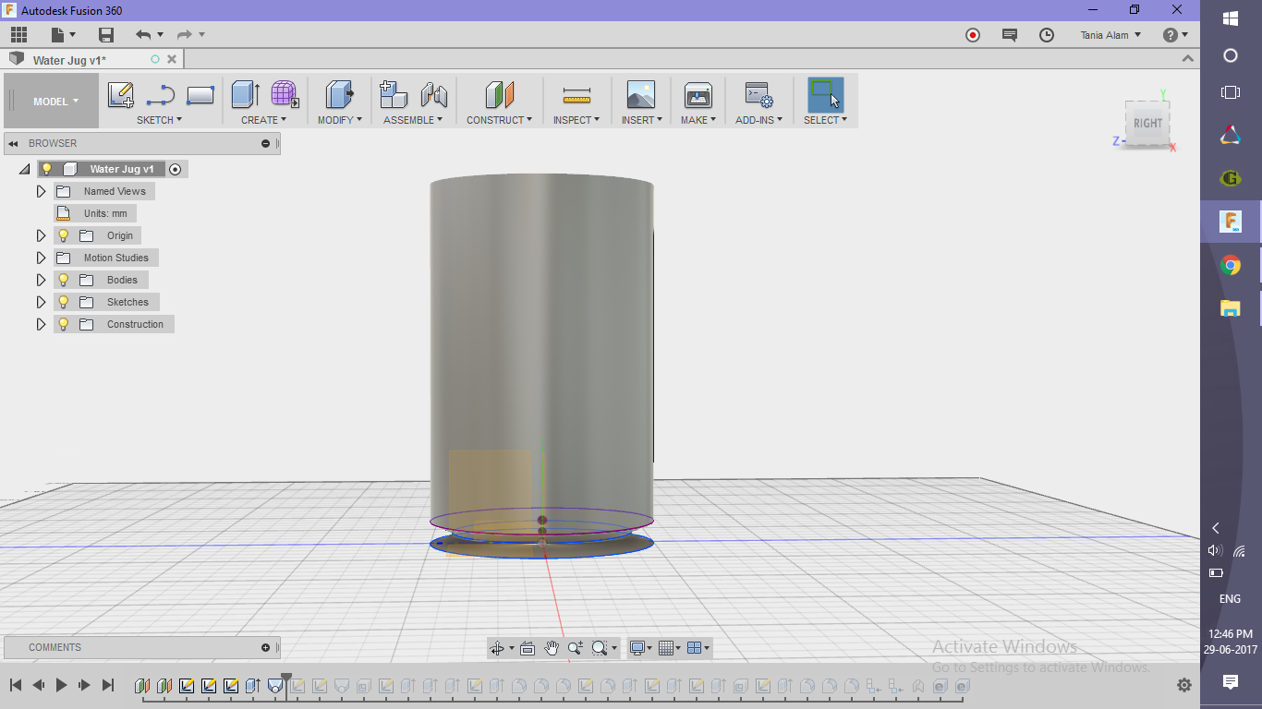Open Grid and Snaps dropdown
This screenshot has width=1262, height=709.
[670, 648]
